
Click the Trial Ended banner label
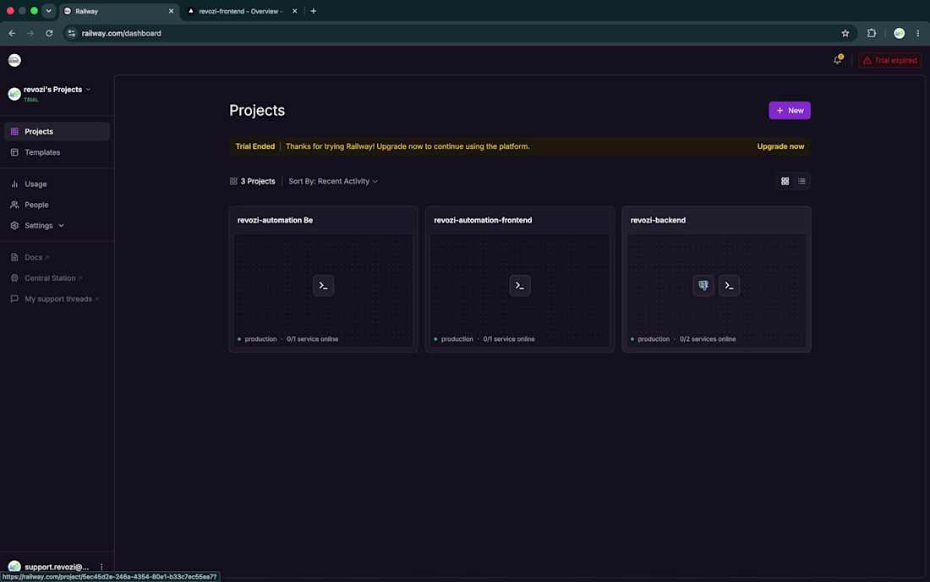pos(255,146)
